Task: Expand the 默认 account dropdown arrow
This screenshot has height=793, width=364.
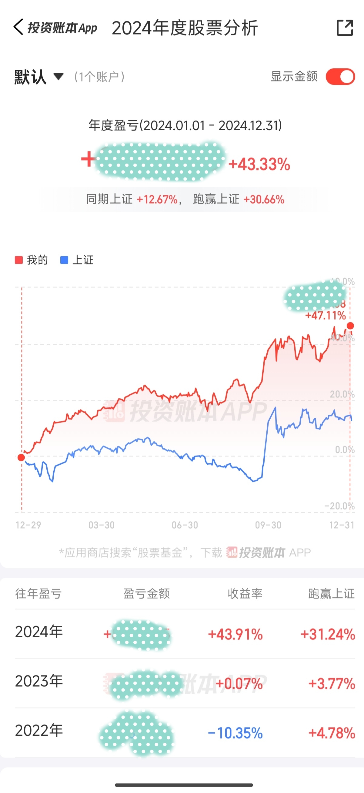Action: 58,76
